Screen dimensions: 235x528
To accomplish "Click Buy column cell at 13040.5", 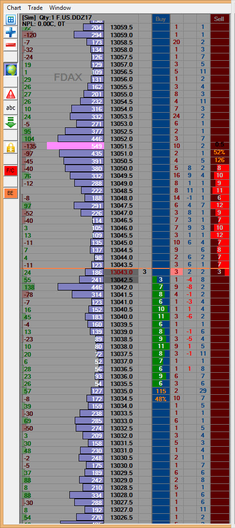I will [x=161, y=309].
